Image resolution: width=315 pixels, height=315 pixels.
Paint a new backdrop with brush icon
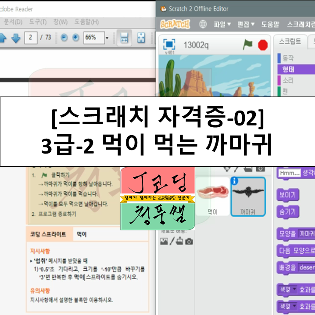pyautogui.click(x=172, y=241)
